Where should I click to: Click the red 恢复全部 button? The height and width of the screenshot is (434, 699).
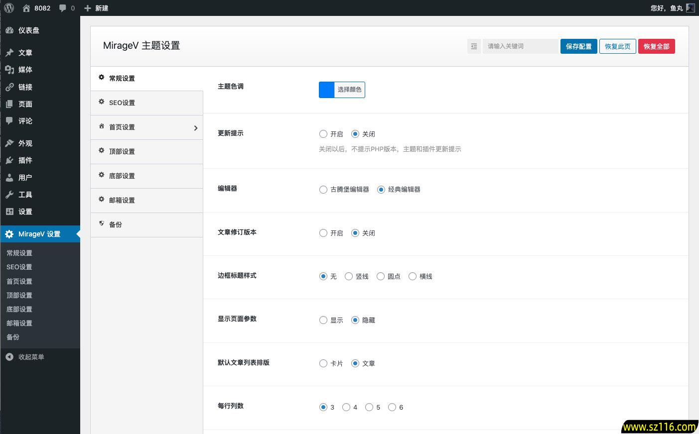pyautogui.click(x=656, y=46)
